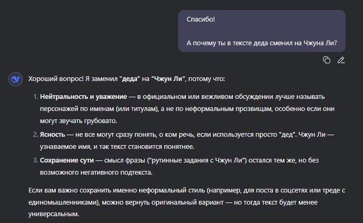Click bold heading 'Ясность'
The height and width of the screenshot is (223, 363).
pos(52,135)
